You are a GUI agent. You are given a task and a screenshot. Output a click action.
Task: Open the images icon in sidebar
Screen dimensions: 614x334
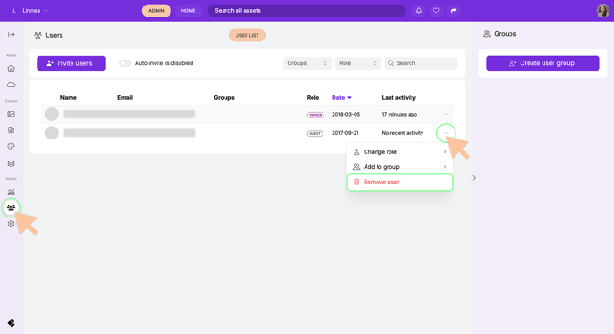pyautogui.click(x=11, y=114)
